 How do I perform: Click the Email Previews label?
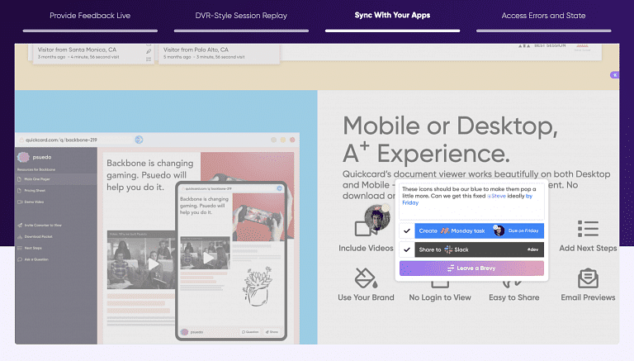[x=588, y=297]
